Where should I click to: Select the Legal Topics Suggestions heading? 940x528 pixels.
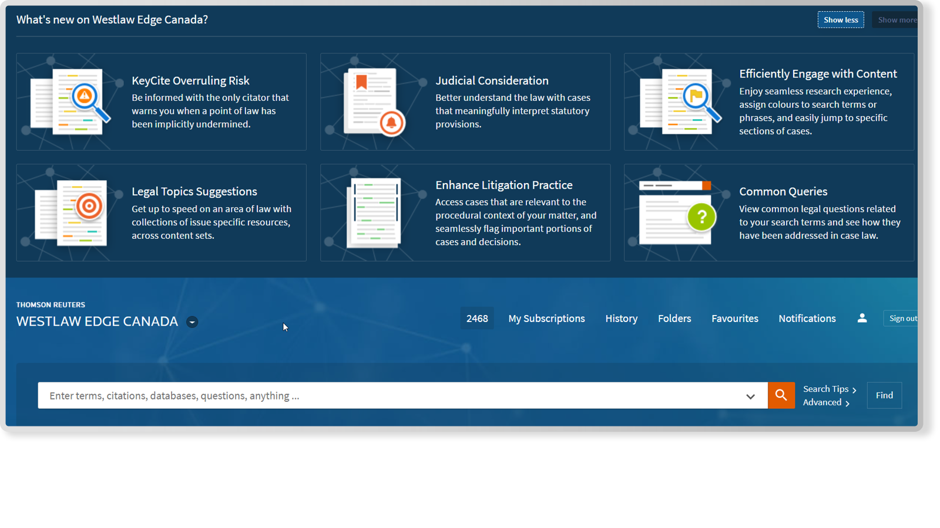tap(194, 191)
